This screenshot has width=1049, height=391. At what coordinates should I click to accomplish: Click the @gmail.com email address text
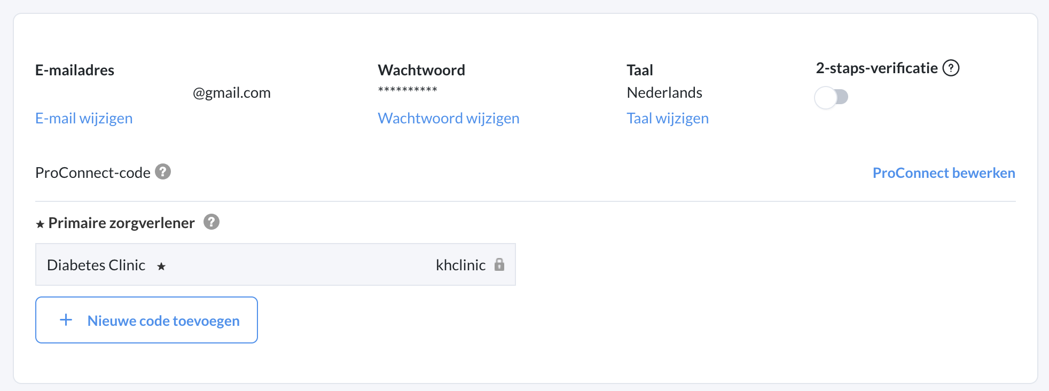pos(232,93)
